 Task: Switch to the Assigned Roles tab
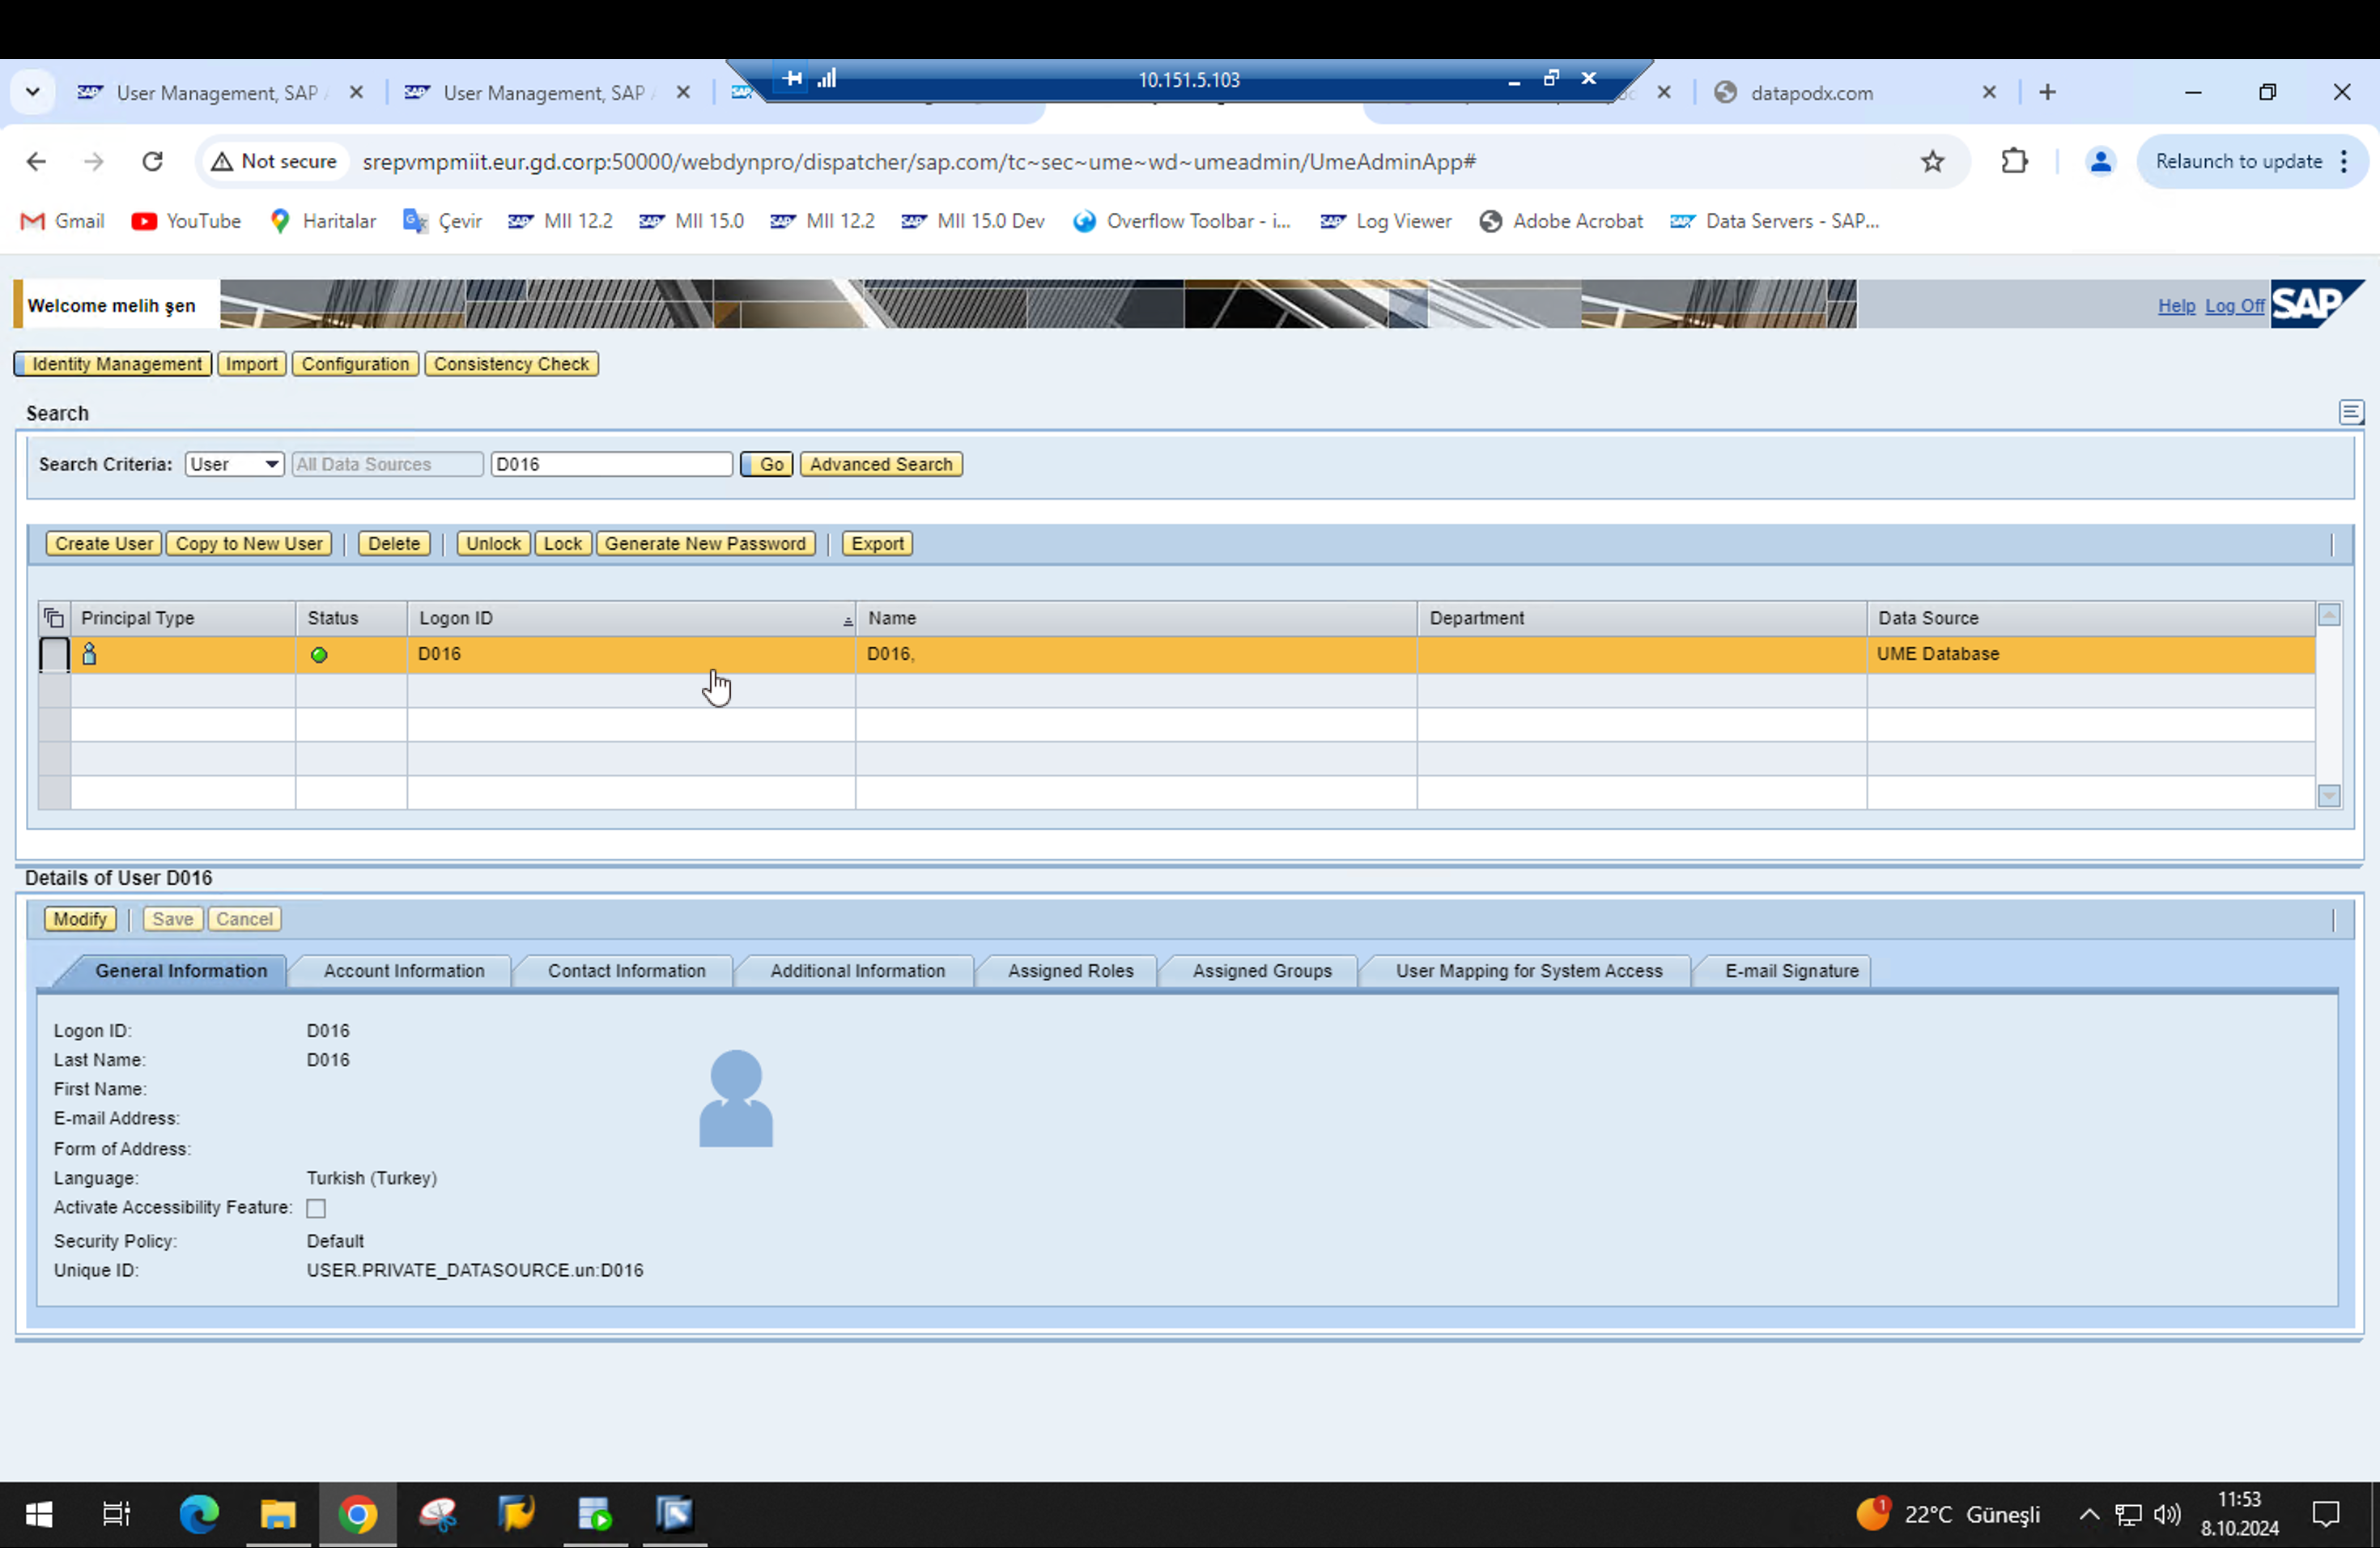tap(1069, 971)
